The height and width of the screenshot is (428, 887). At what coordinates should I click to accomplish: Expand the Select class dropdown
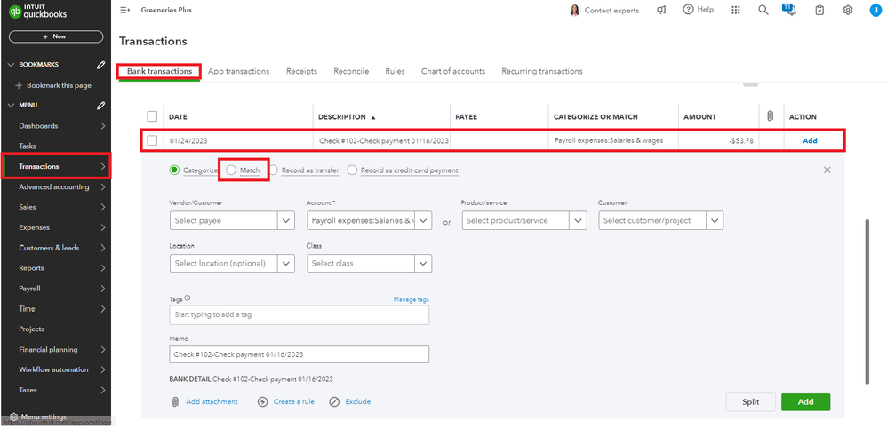click(369, 263)
